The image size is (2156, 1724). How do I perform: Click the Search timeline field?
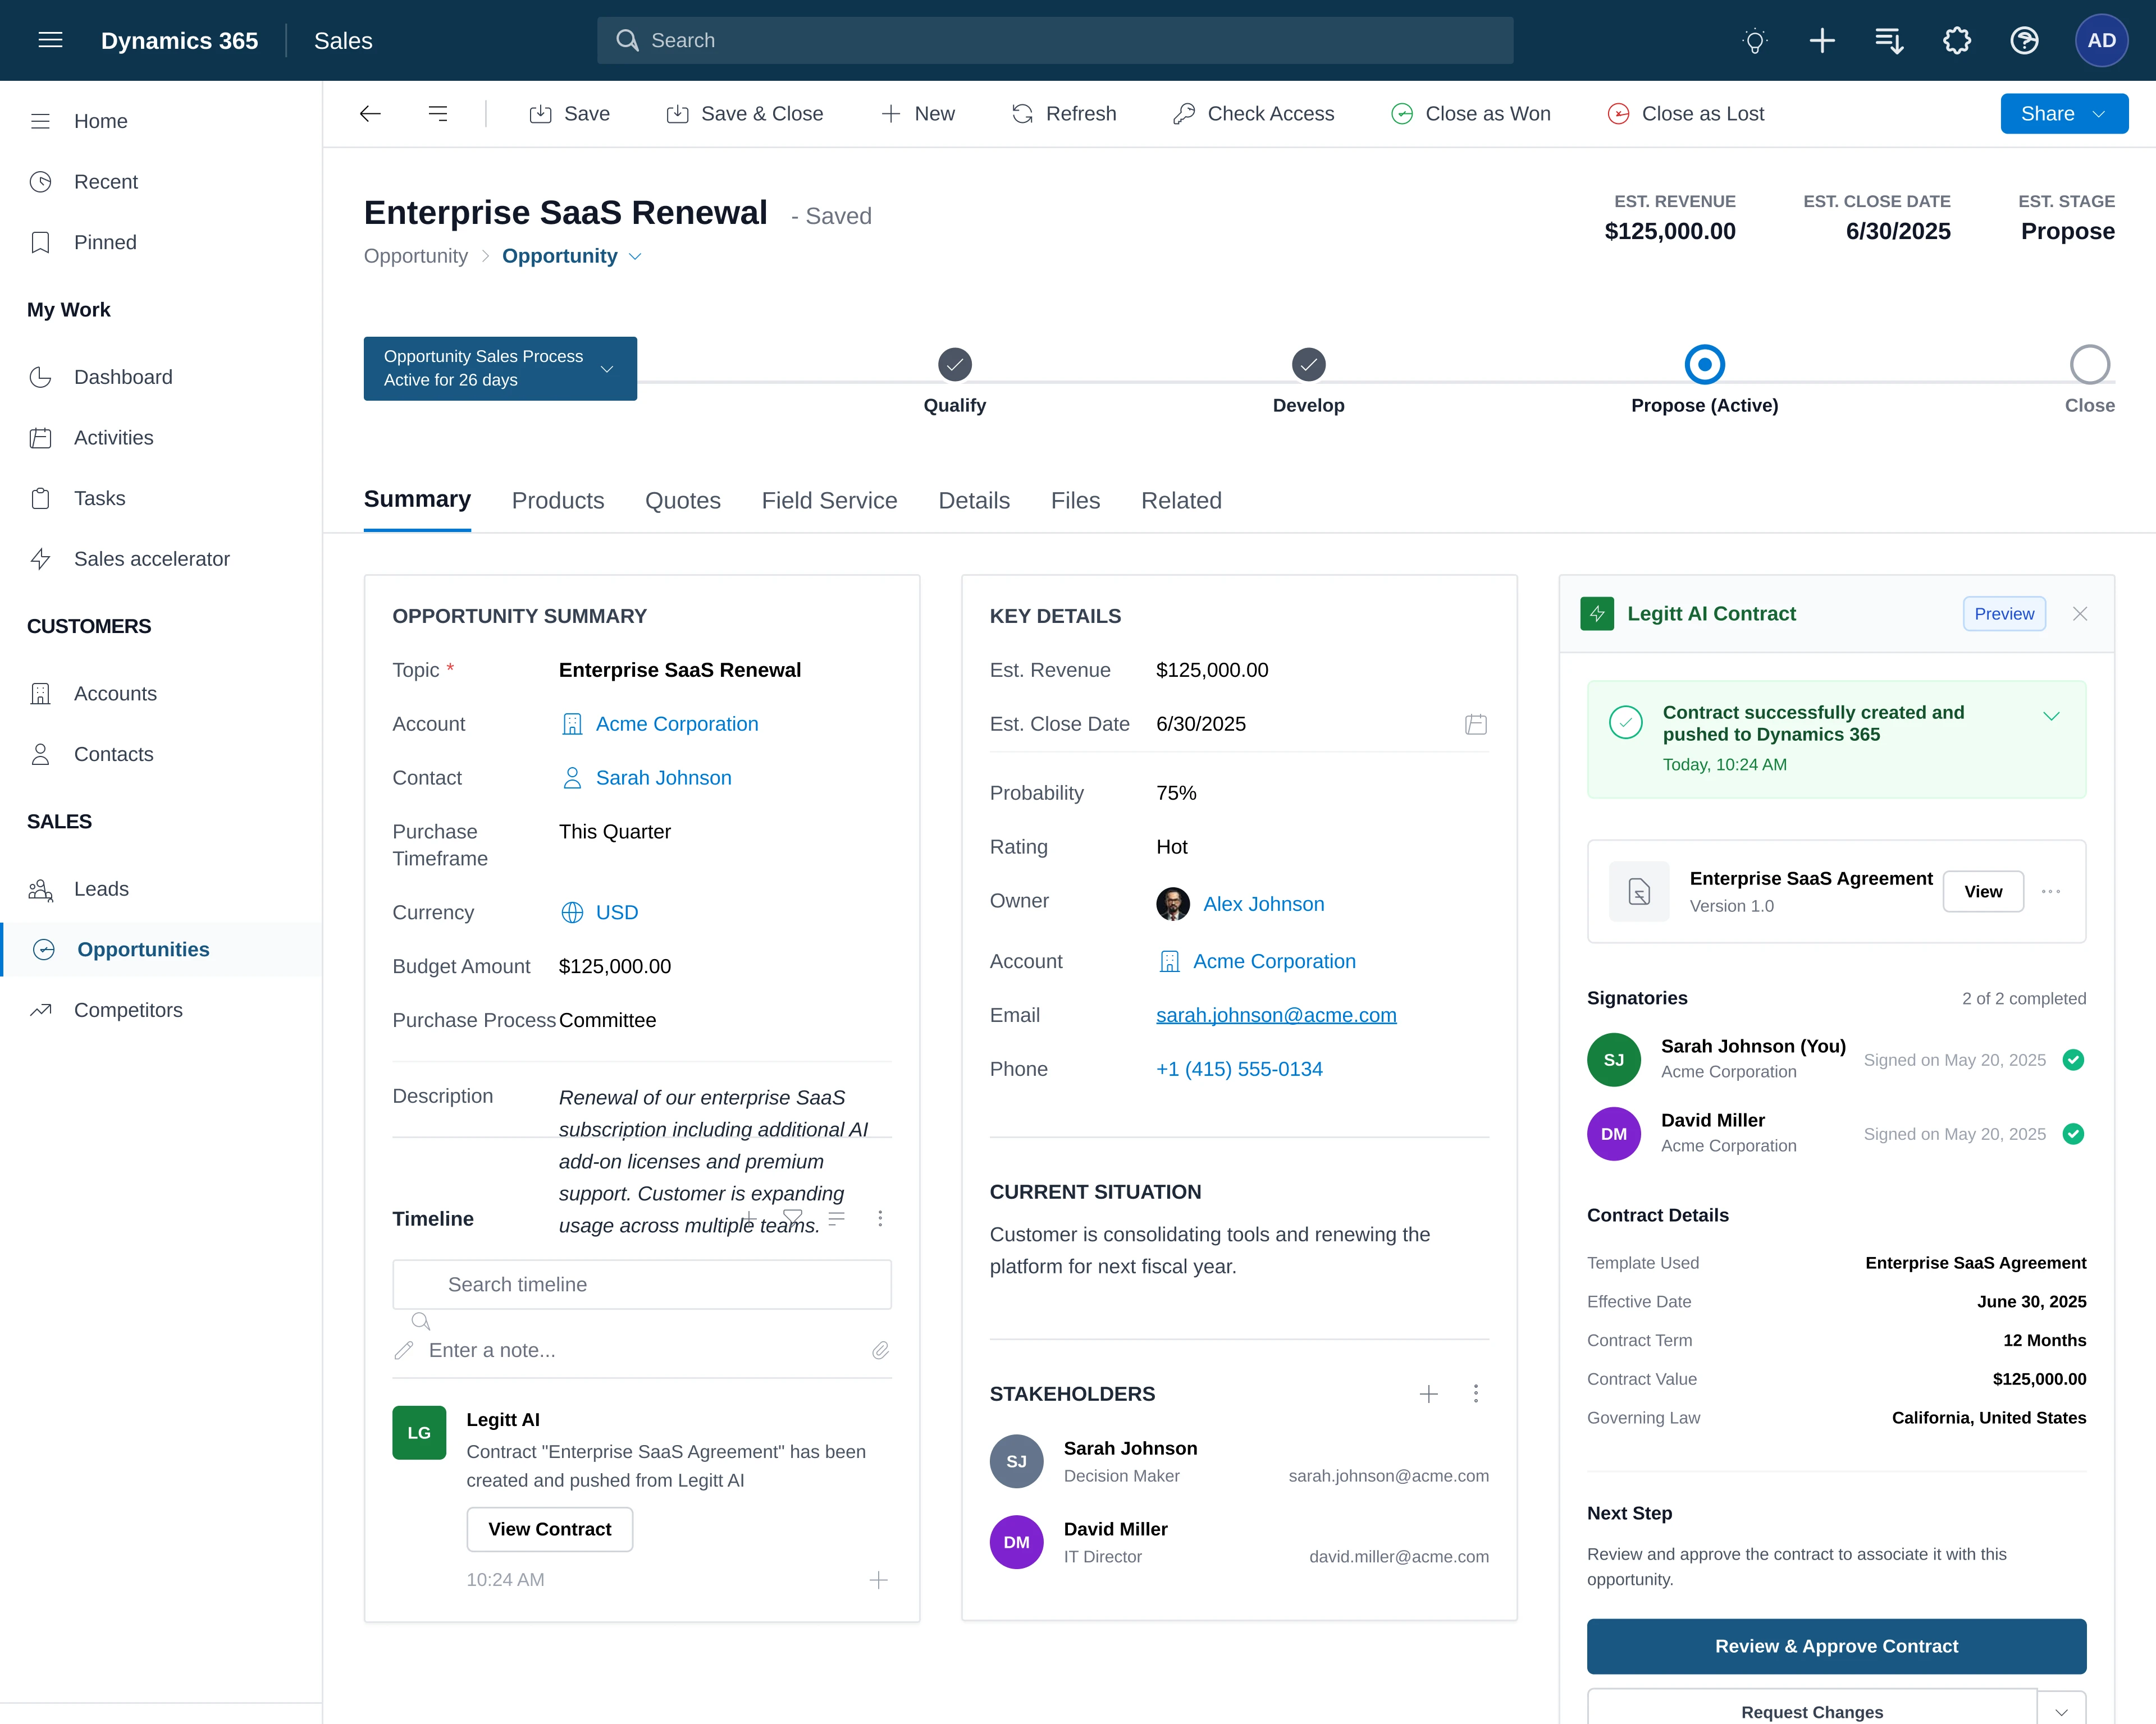642,1284
